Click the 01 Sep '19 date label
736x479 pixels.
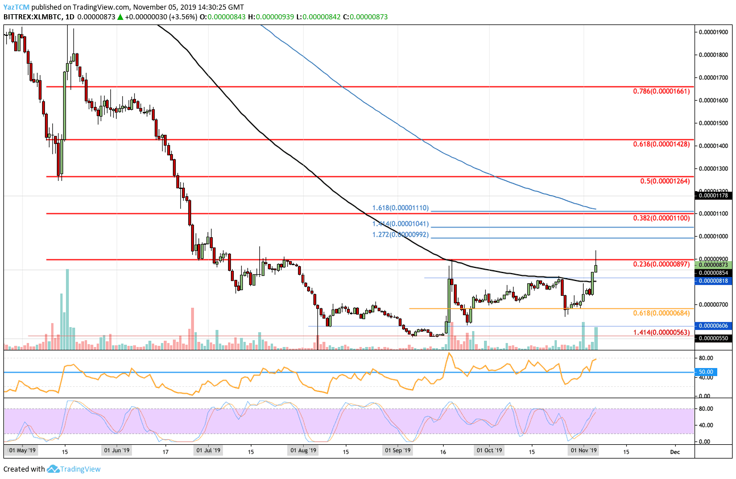coord(398,451)
